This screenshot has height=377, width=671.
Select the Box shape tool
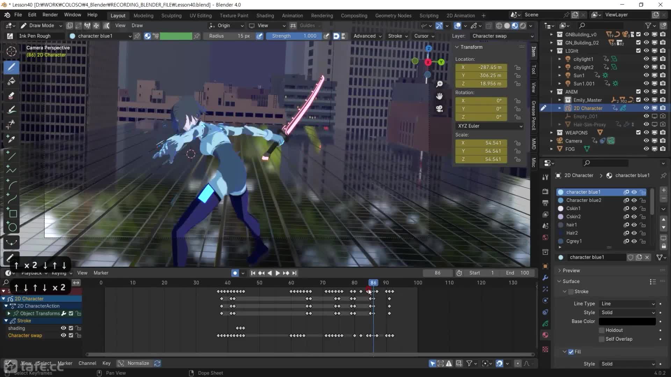coord(13,214)
